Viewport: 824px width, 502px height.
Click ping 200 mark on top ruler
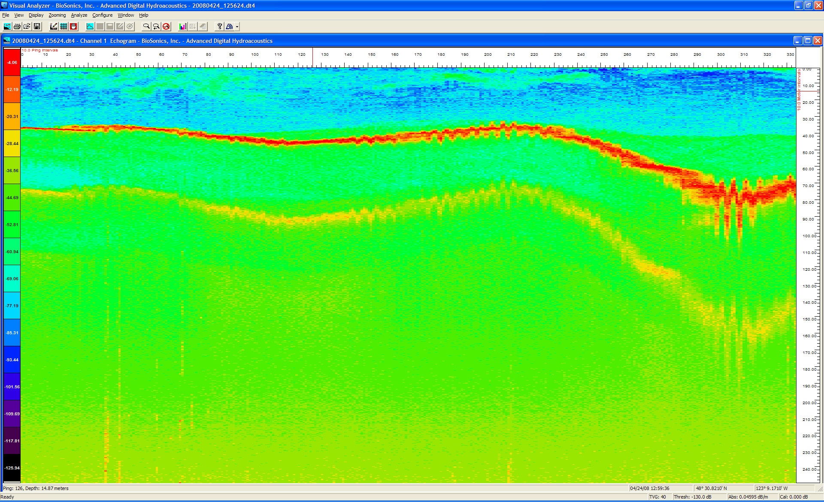pos(488,55)
